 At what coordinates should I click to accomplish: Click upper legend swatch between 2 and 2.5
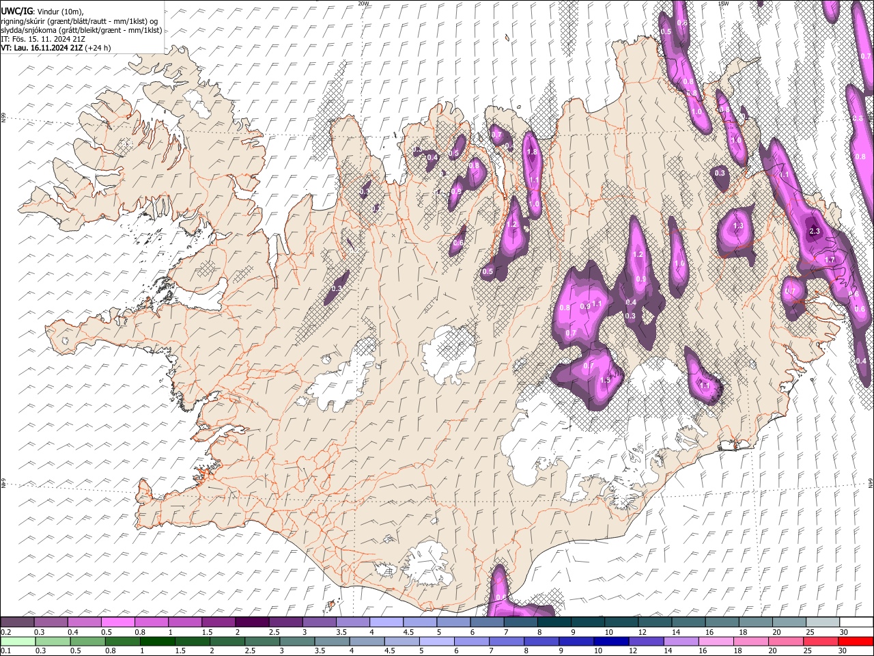point(251,623)
